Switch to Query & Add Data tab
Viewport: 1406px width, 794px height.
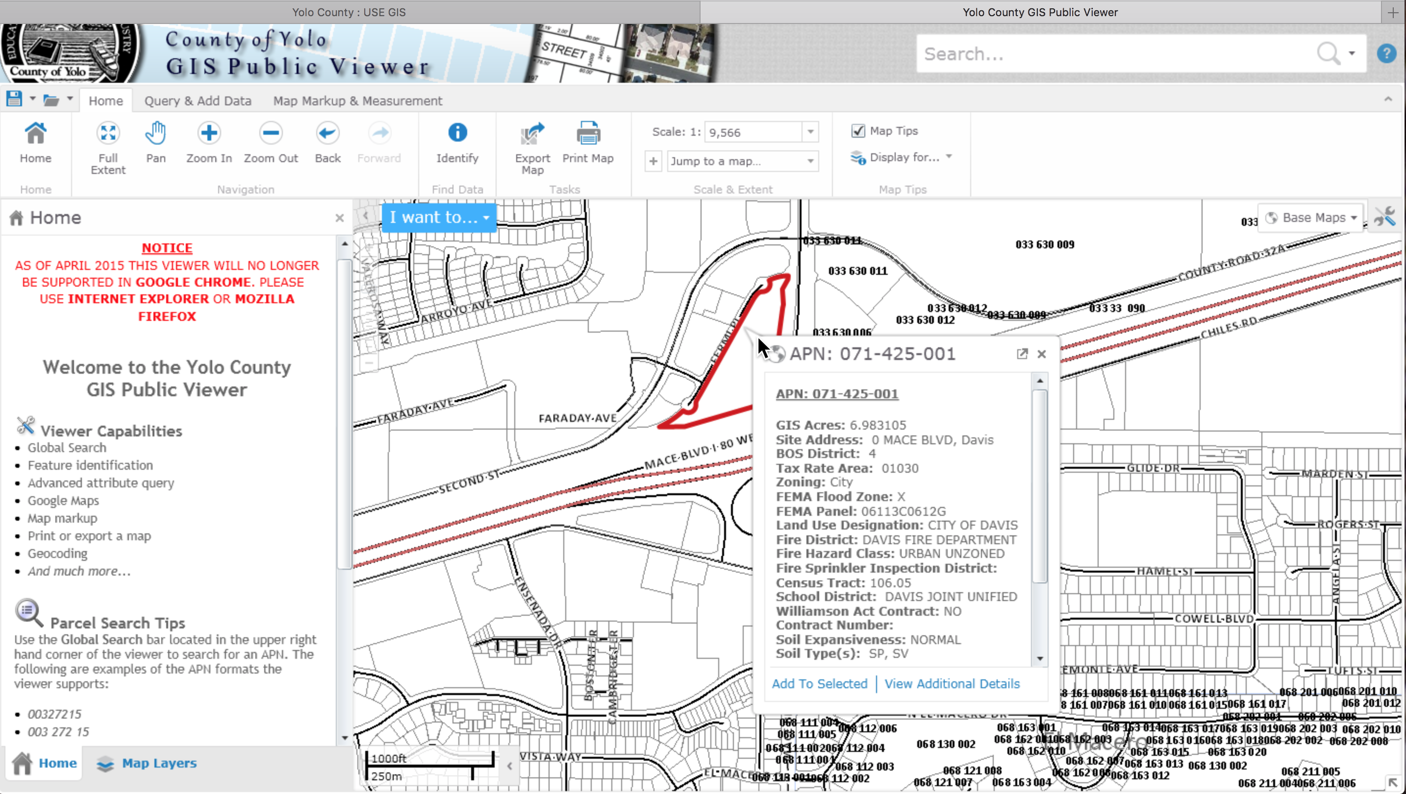[x=198, y=101]
